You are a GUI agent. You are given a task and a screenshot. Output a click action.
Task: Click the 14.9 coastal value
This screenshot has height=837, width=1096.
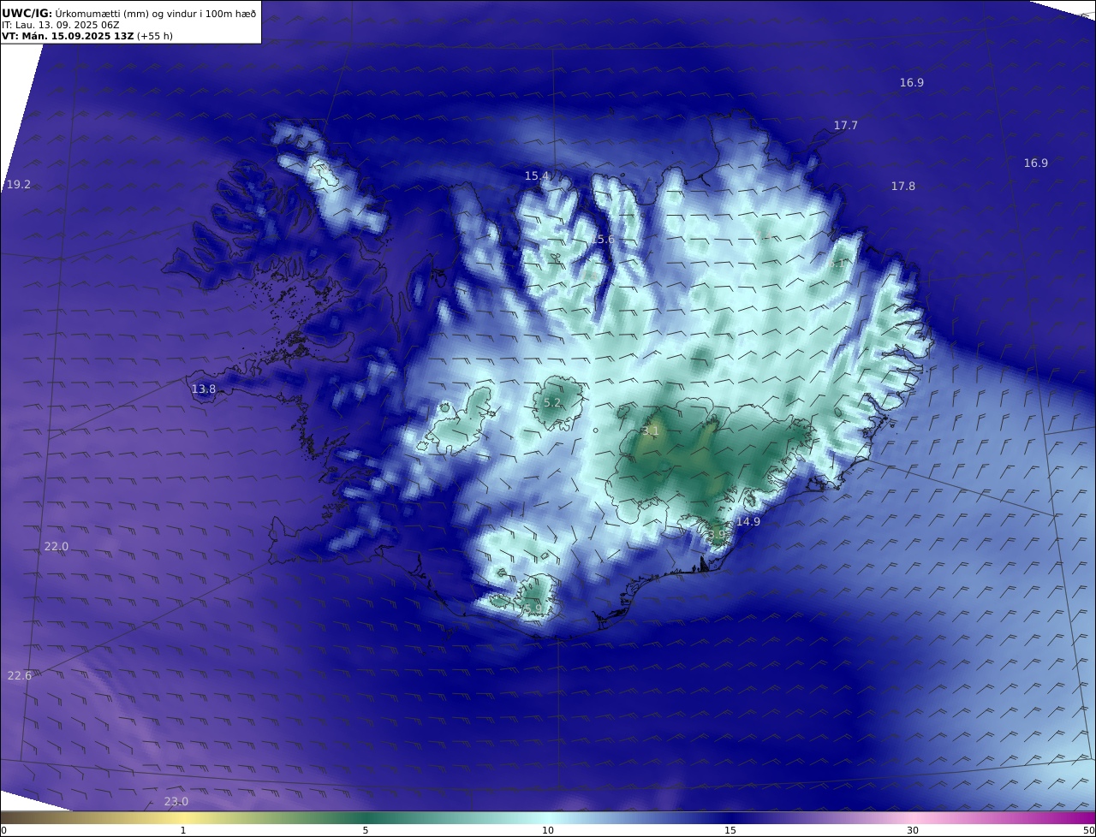[748, 521]
